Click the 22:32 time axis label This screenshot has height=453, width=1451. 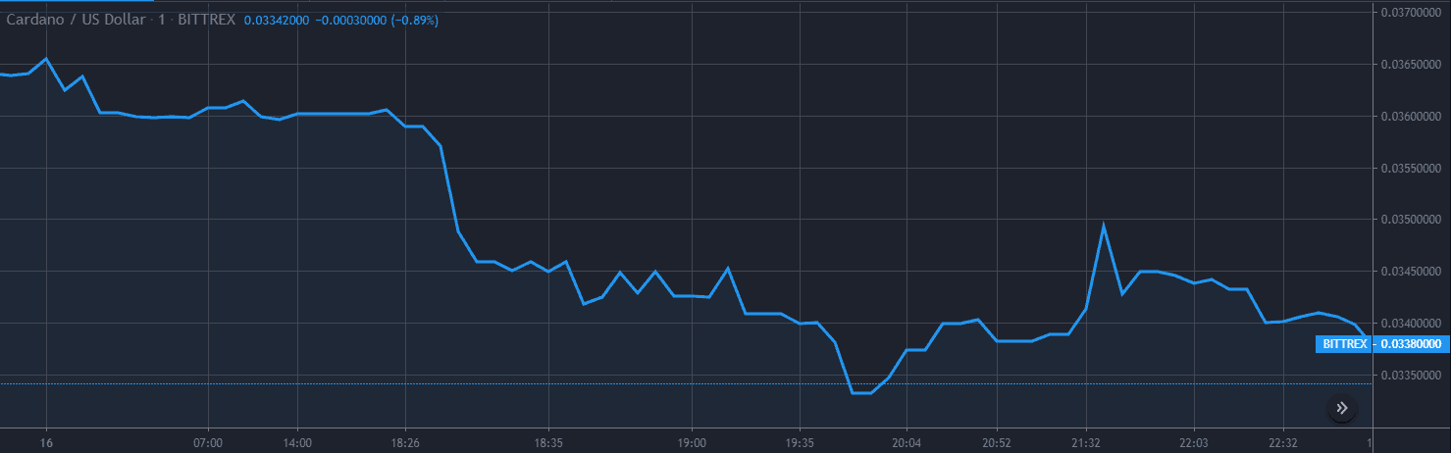pos(1283,443)
